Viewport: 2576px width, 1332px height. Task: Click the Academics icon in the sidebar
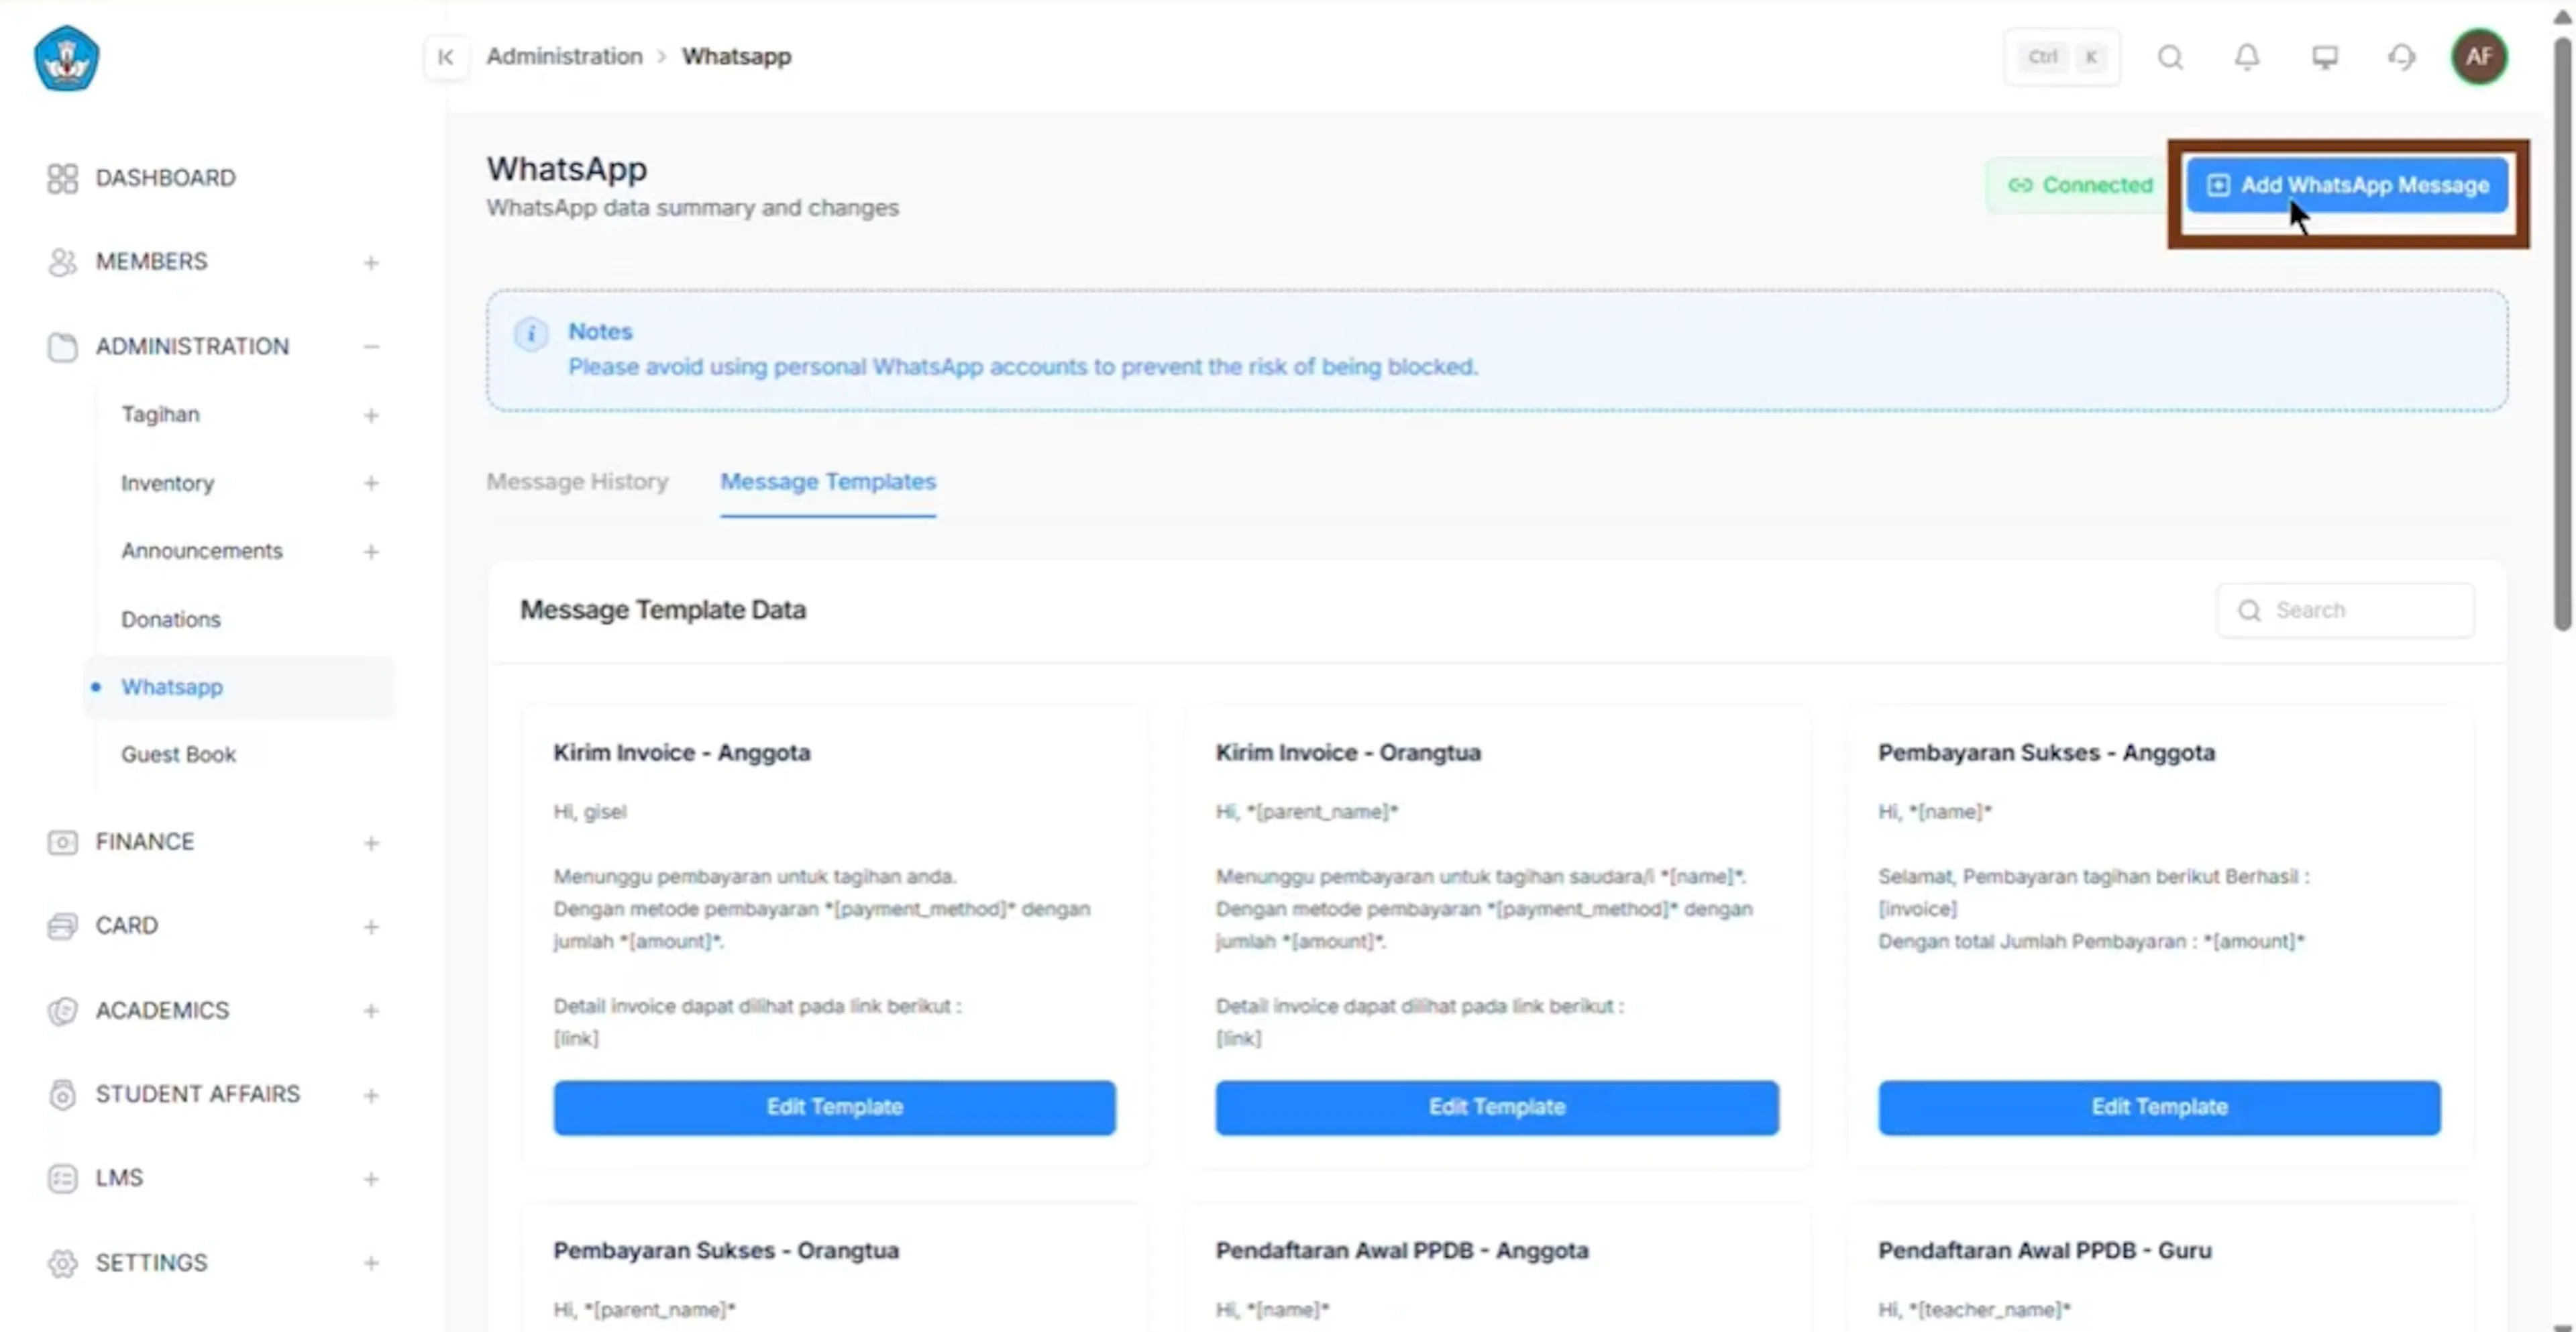62,1011
